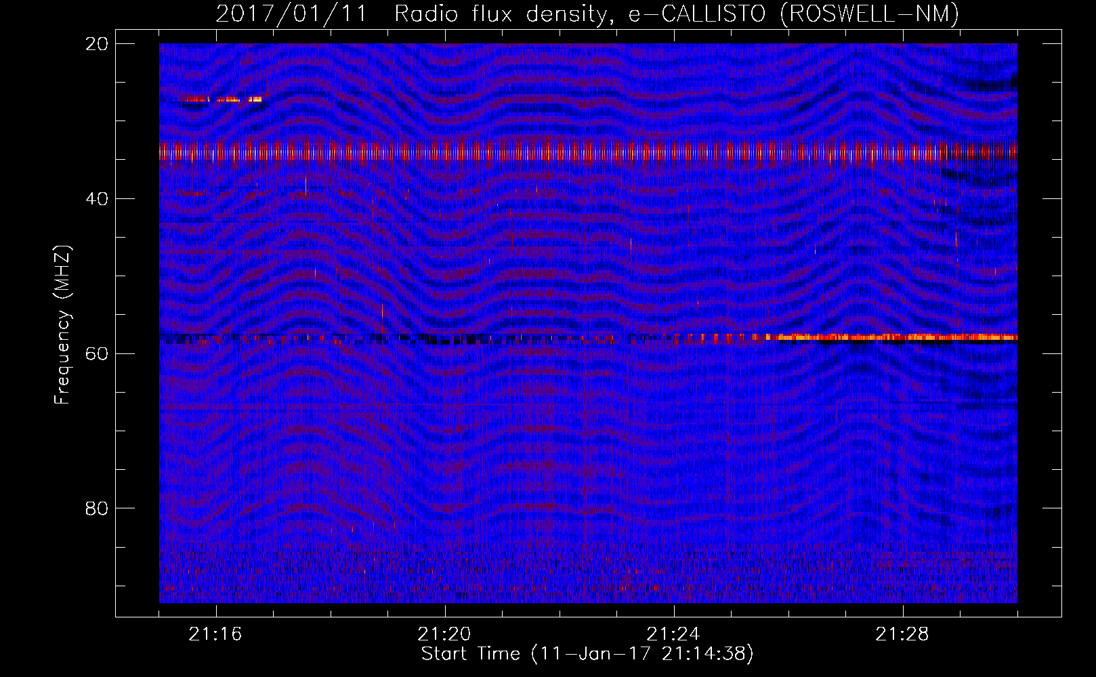Click the 40 frequency tick label

click(x=97, y=199)
